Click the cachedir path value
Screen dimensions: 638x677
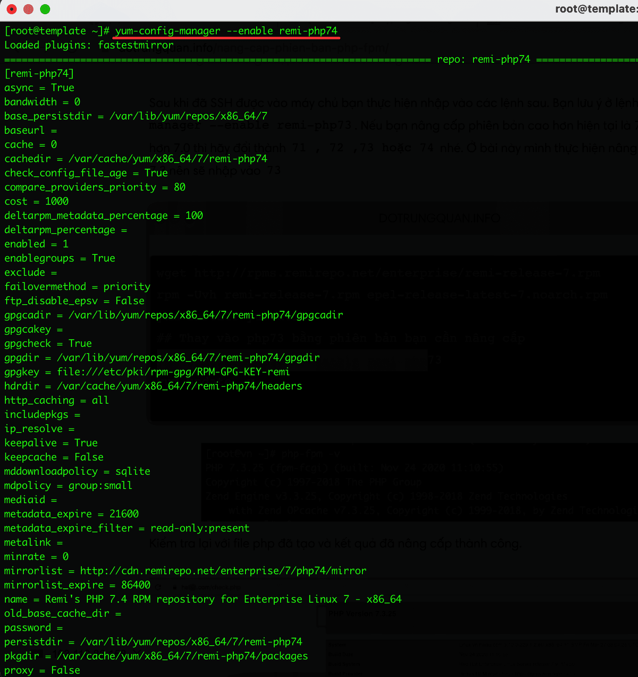pos(167,159)
